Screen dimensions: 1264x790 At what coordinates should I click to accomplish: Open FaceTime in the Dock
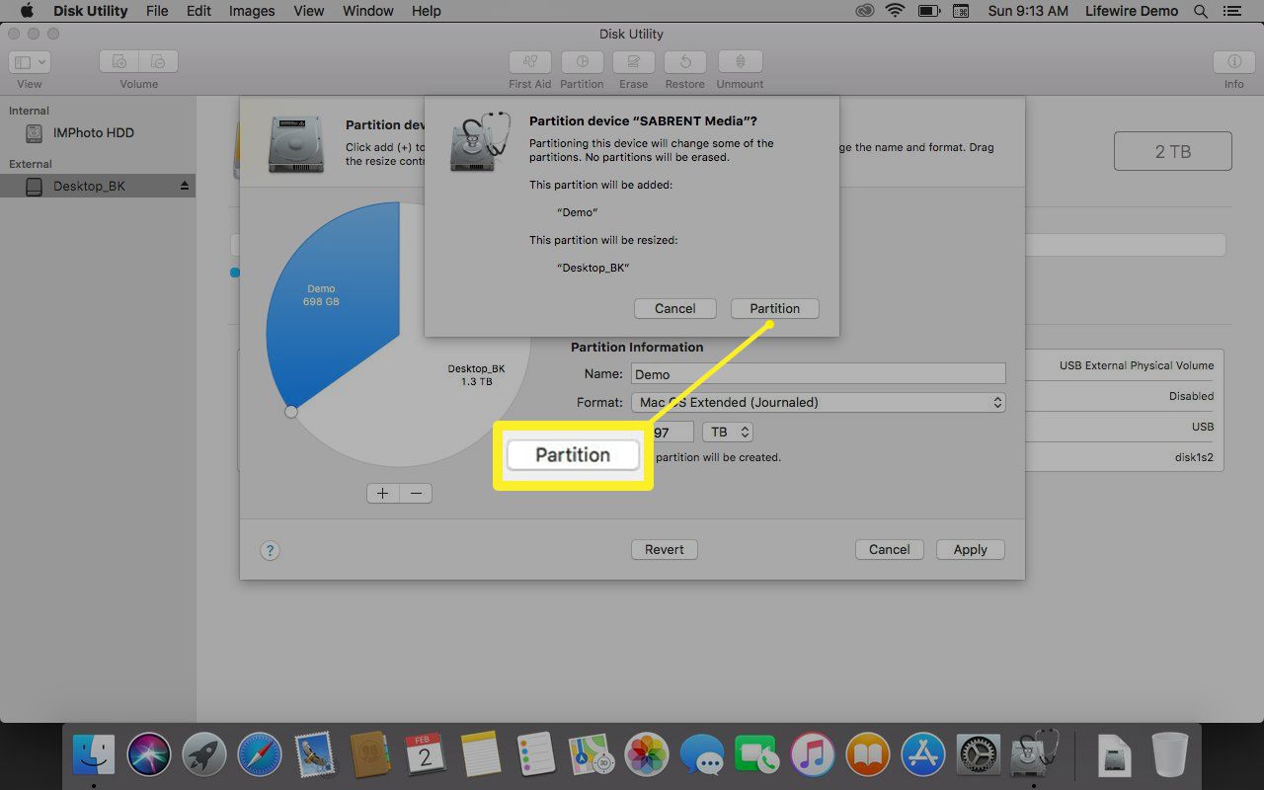point(757,755)
